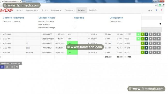The width and height of the screenshot is (168, 94).
Task: Delete row A.BL-001 with the trash icon
Action: pos(159,52)
